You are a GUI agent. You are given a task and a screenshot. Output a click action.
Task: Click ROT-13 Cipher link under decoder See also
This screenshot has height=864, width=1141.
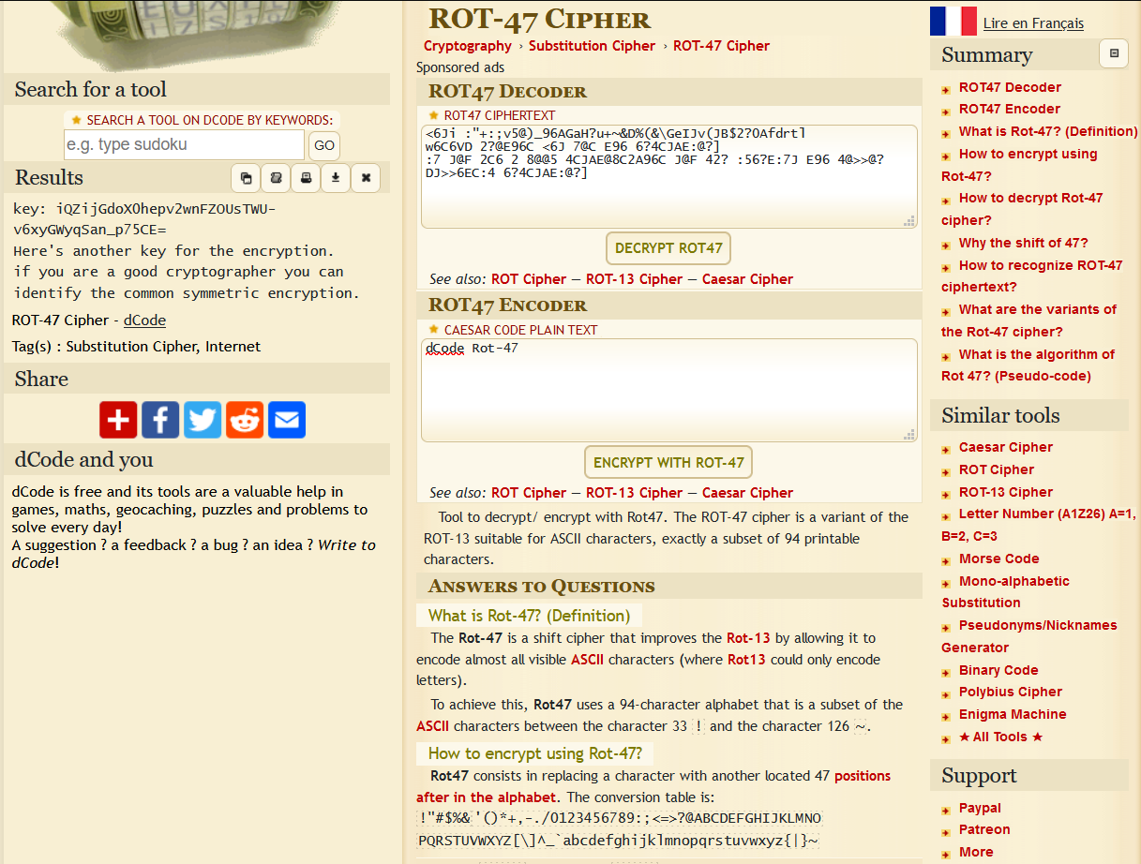click(634, 279)
